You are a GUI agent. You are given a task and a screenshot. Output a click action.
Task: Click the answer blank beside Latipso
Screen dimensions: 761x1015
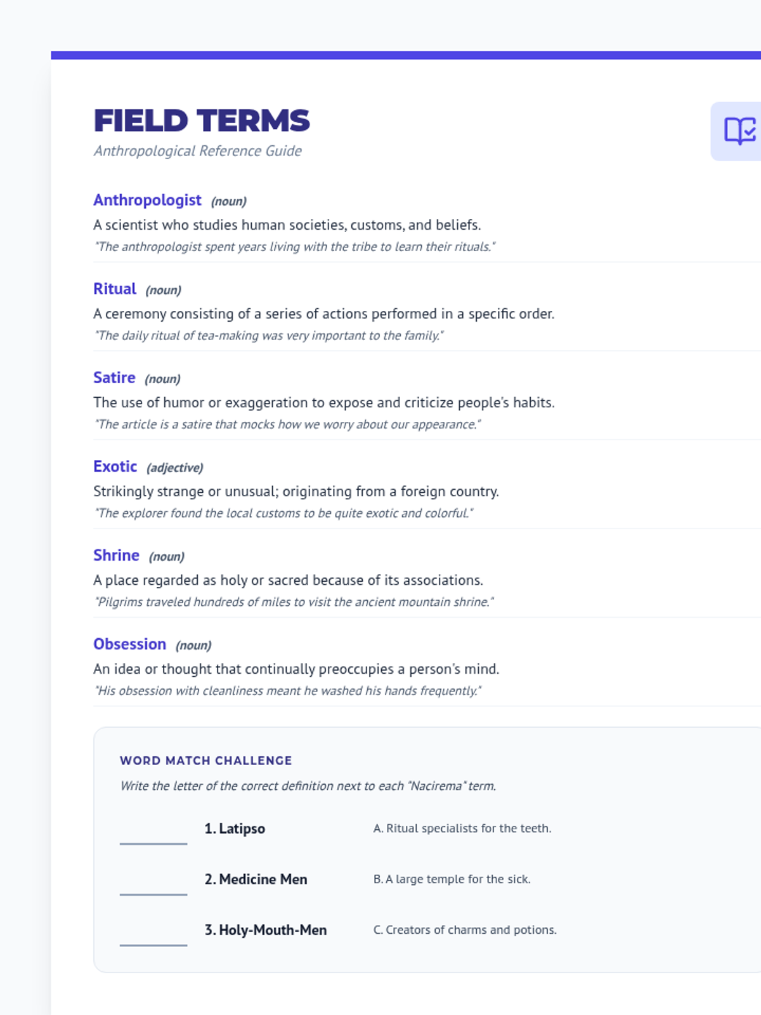[153, 832]
